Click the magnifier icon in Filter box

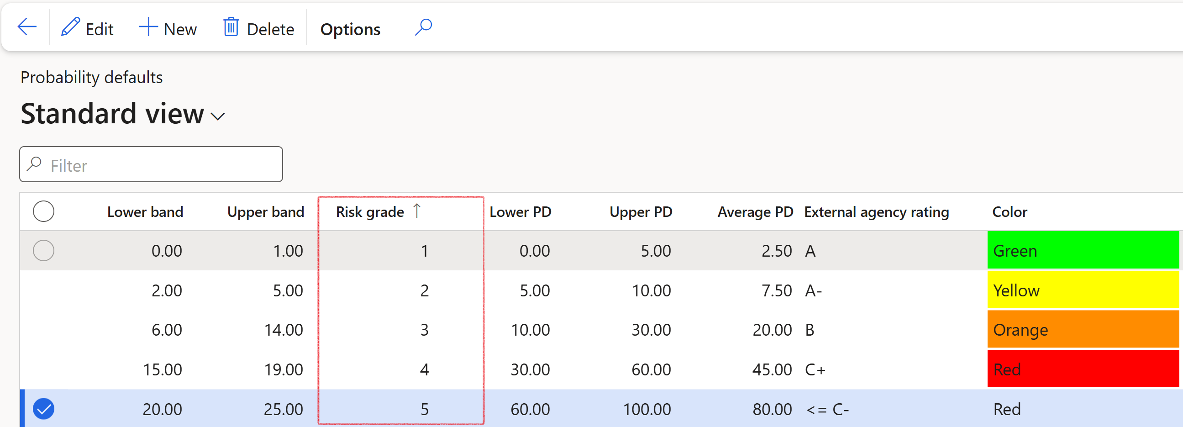click(x=34, y=164)
